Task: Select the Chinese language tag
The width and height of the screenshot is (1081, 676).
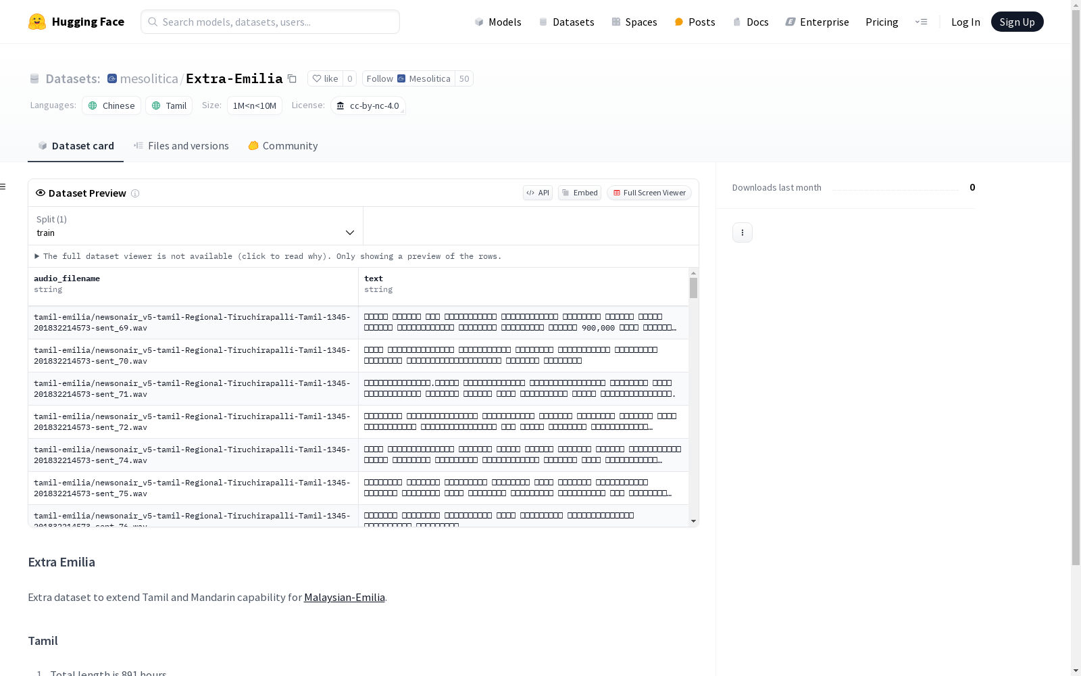Action: click(x=111, y=105)
